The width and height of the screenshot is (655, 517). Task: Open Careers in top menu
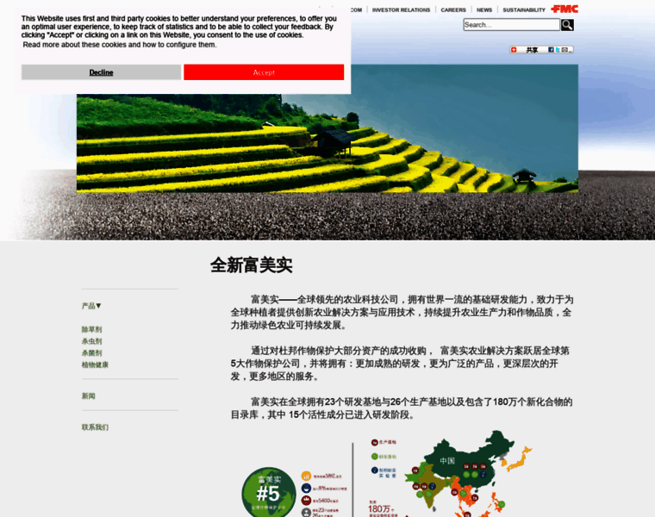pyautogui.click(x=453, y=10)
